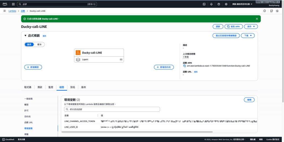This screenshot has height=142, width=284.
Task: Click the 意見回饋 feedback link in footer
Action: pyautogui.click(x=21, y=139)
